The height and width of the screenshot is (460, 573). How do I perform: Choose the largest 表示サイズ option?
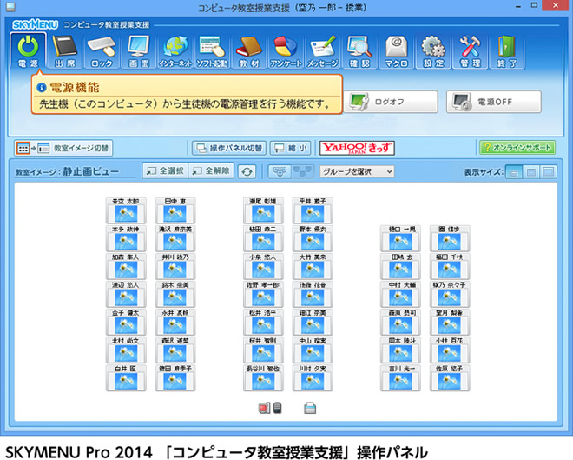(x=548, y=171)
